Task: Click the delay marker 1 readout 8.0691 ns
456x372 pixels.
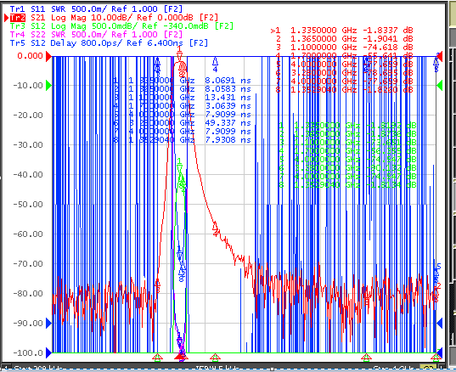Action: point(228,81)
